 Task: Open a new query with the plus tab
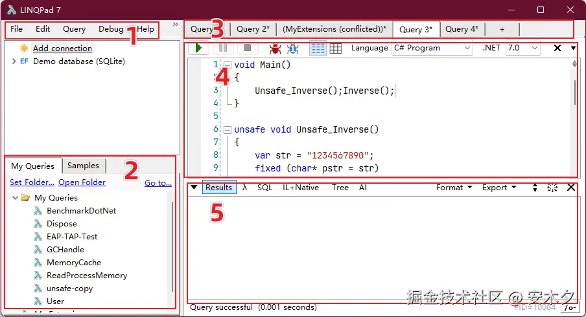(x=502, y=29)
